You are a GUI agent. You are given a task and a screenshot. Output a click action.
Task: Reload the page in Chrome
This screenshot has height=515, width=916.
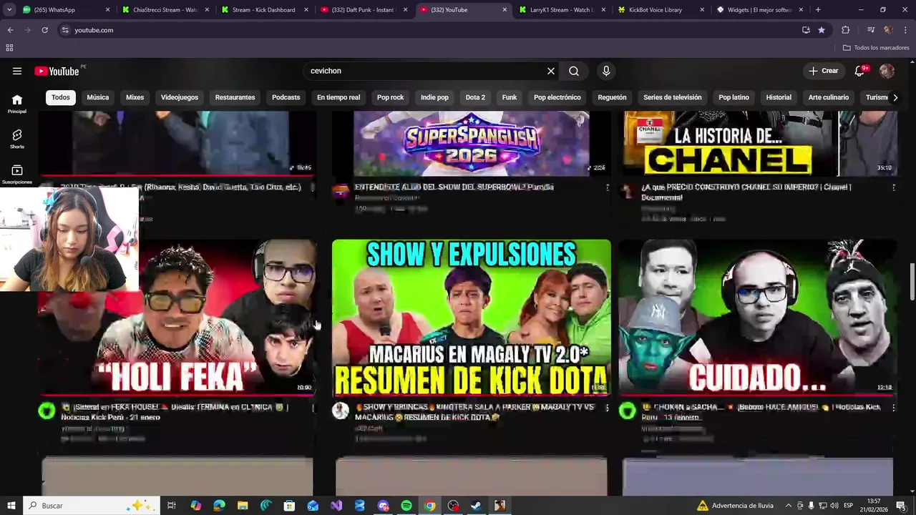(x=44, y=30)
